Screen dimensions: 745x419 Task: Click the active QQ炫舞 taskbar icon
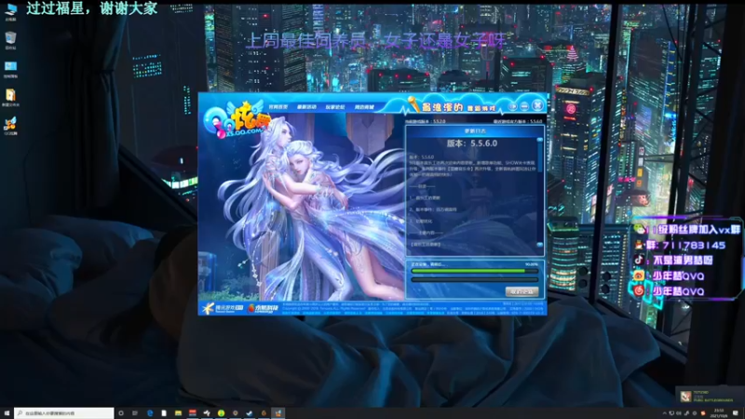click(278, 413)
